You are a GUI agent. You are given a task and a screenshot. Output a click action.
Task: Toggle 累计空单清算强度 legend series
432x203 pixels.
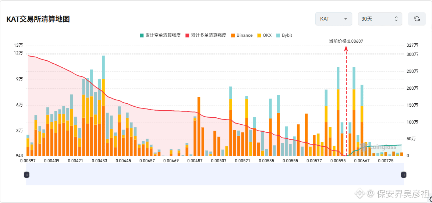[x=160, y=35]
